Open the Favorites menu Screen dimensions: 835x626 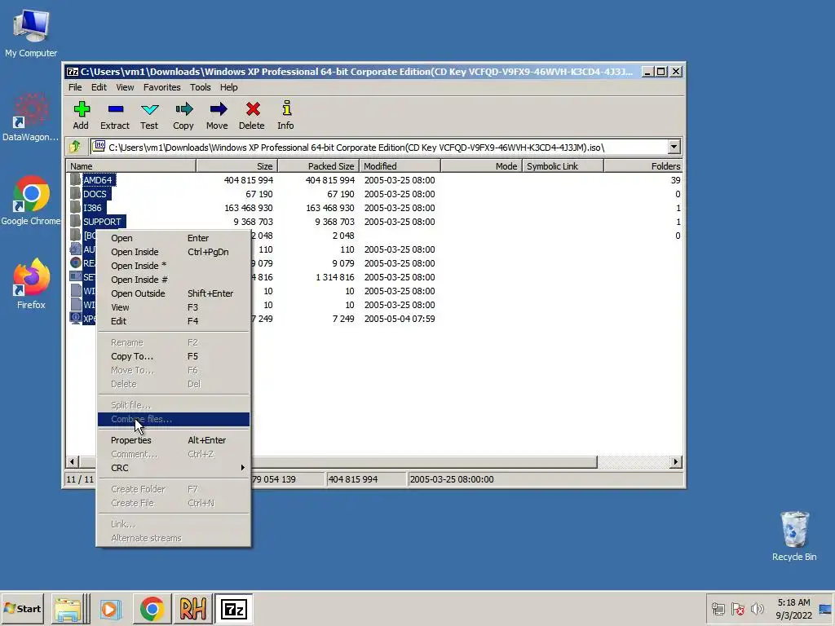162,87
